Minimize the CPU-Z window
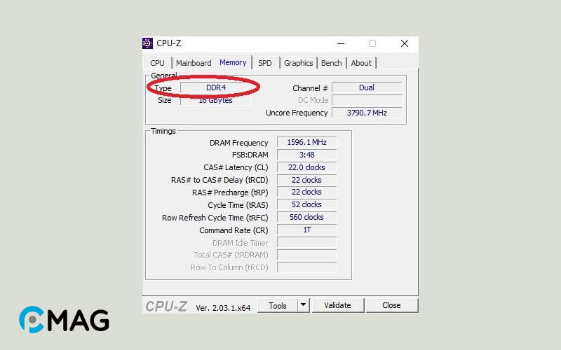561x350 pixels. (341, 43)
